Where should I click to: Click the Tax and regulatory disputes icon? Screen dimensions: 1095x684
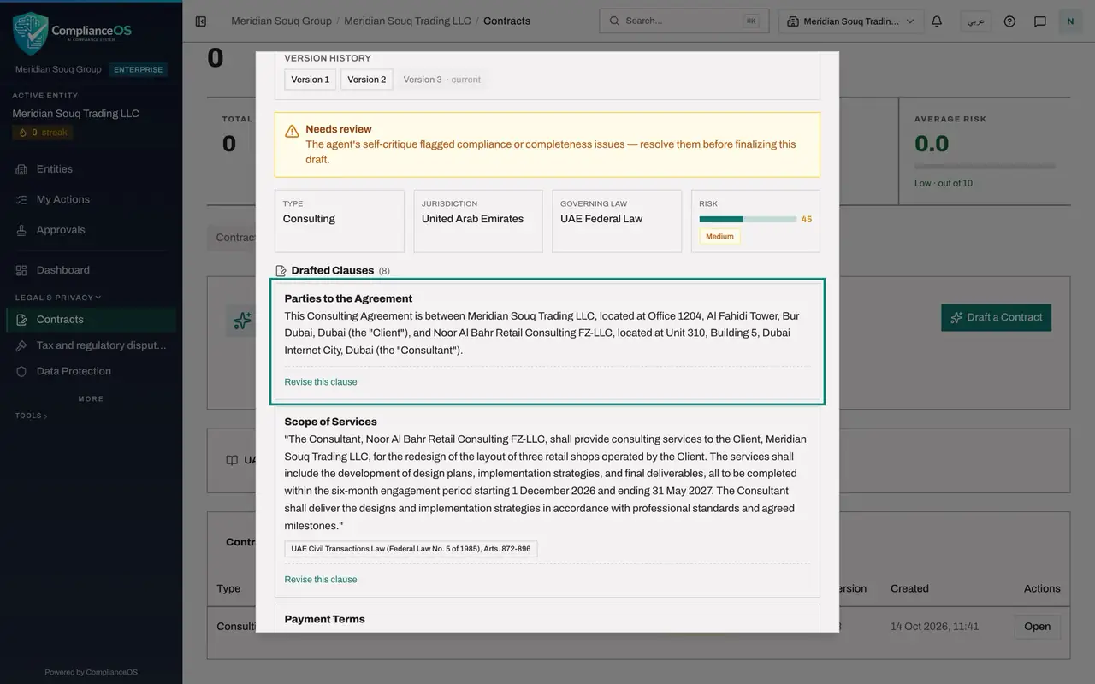pos(21,345)
